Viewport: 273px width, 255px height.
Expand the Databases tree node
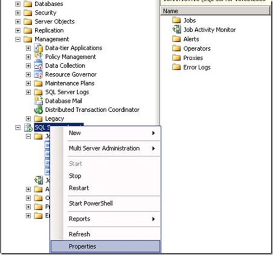pyautogui.click(x=18, y=4)
